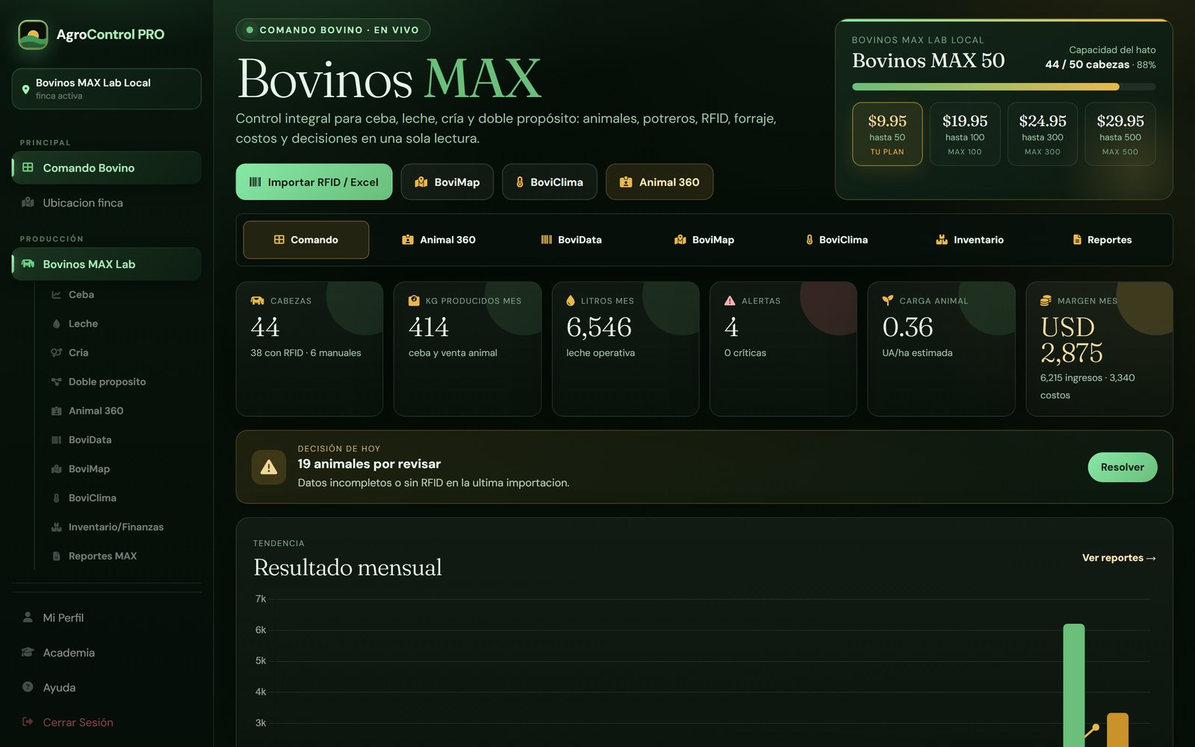Image resolution: width=1195 pixels, height=747 pixels.
Task: Click the Cria icon in sidebar
Action: (56, 353)
